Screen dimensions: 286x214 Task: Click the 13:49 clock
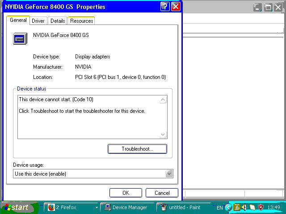pos(273,207)
